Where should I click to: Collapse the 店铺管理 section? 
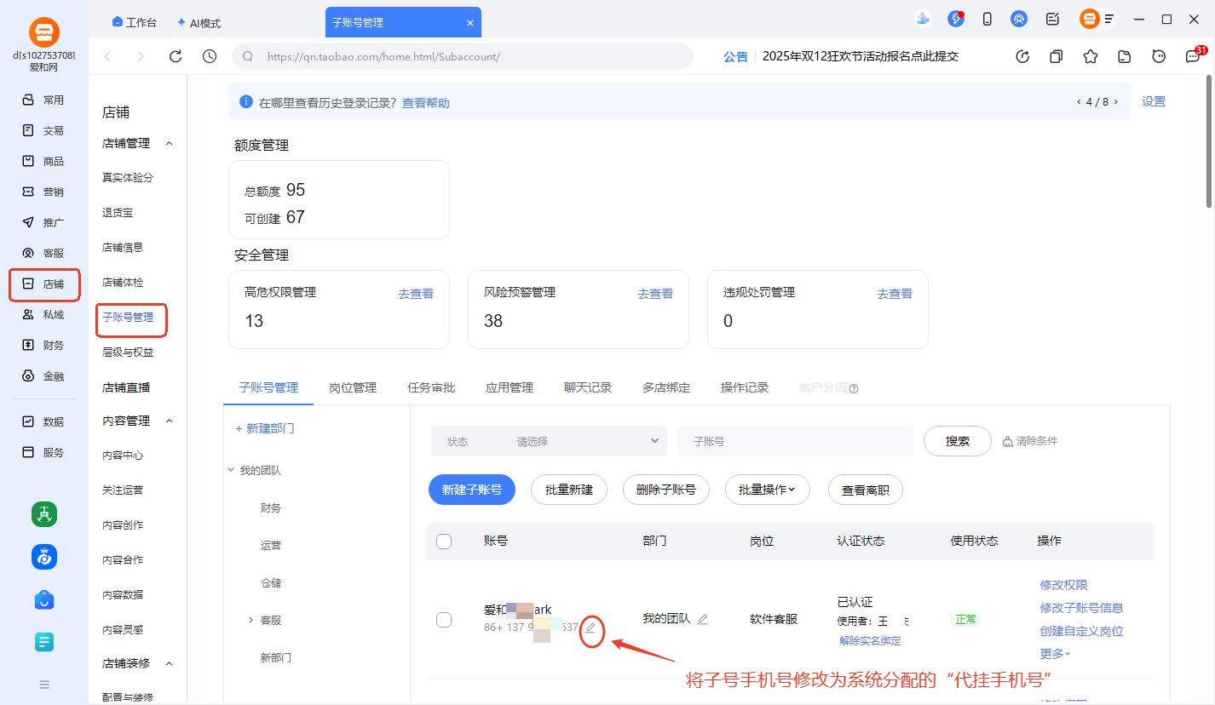coord(169,143)
